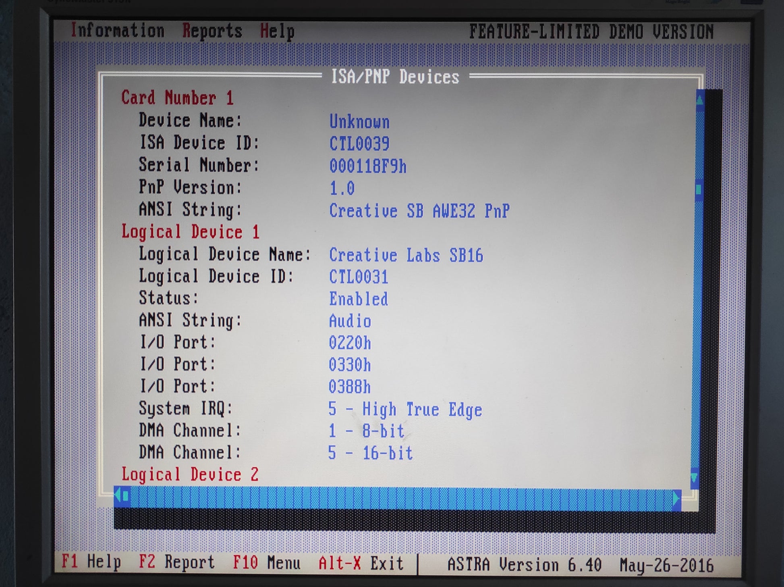
Task: Click the I/O Port value 0220h
Action: (x=350, y=343)
